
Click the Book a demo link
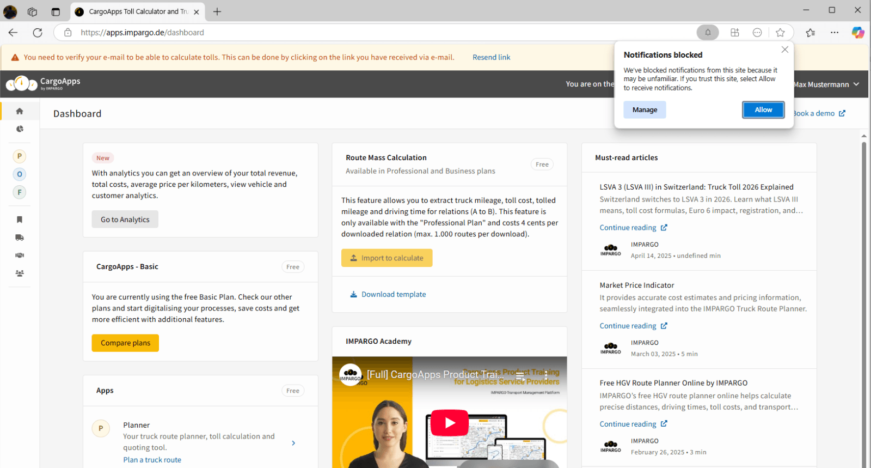819,113
